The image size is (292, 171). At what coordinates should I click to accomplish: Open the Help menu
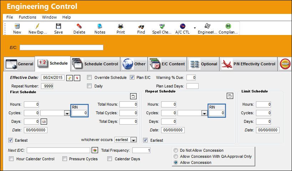(x=66, y=17)
